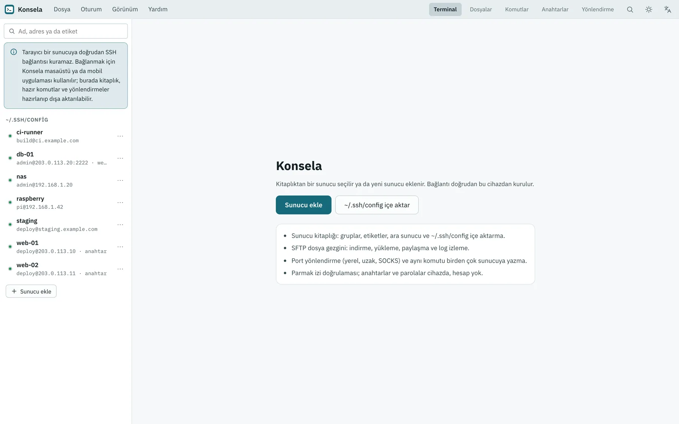Switch to the Komutlar tab

tap(517, 9)
